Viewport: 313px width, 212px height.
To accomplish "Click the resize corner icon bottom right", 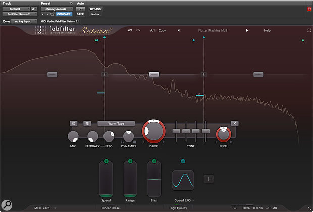I will [309, 208].
